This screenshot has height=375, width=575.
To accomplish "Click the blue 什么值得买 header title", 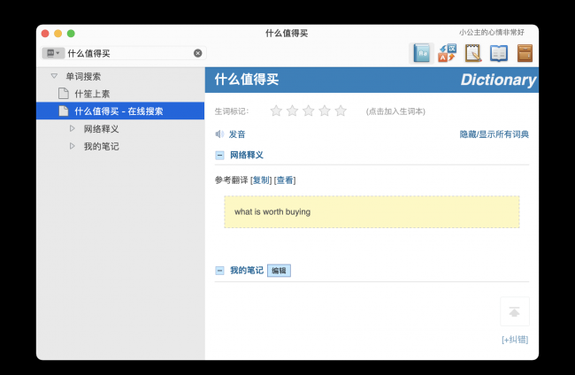I will pos(247,80).
